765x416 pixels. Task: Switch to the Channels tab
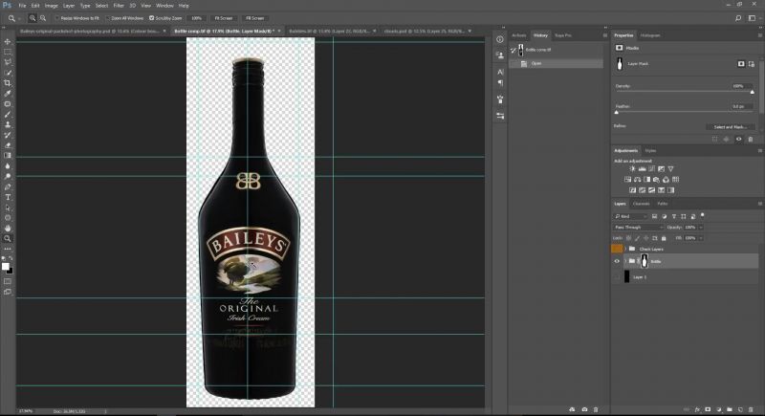point(641,204)
